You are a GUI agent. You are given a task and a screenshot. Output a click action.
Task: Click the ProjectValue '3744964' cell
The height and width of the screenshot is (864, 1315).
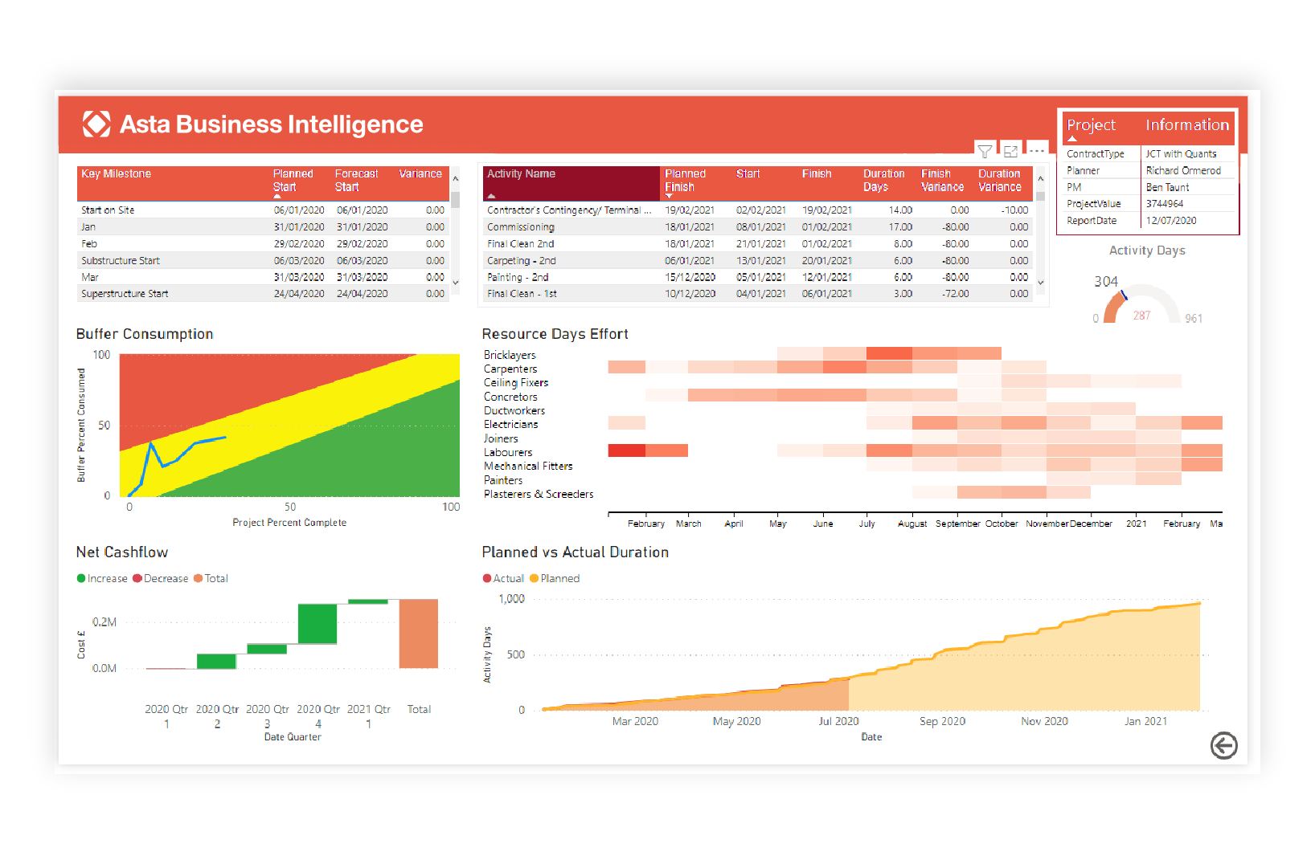(x=1165, y=204)
